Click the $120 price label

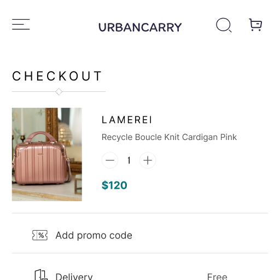(114, 185)
